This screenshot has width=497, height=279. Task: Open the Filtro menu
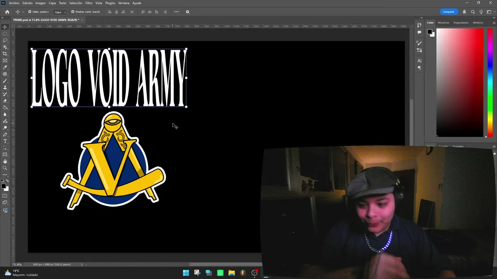tap(89, 3)
